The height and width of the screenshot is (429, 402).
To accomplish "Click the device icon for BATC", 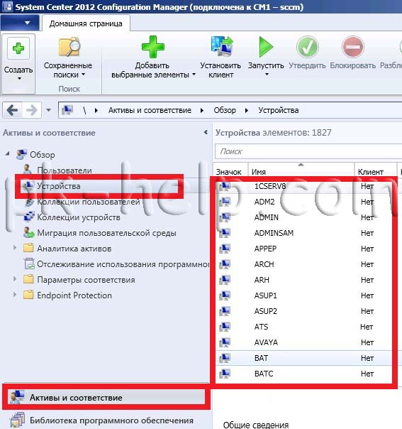I will point(225,374).
